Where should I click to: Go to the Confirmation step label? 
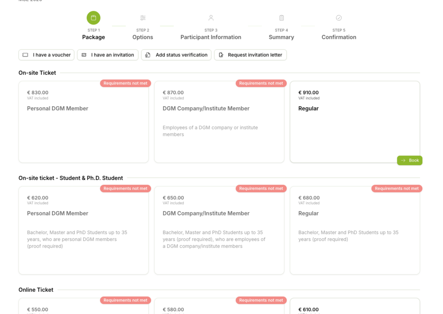coord(339,37)
